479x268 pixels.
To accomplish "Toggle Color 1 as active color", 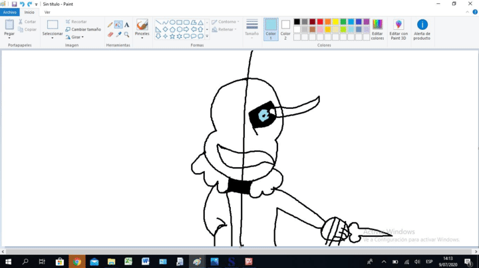I will (271, 29).
